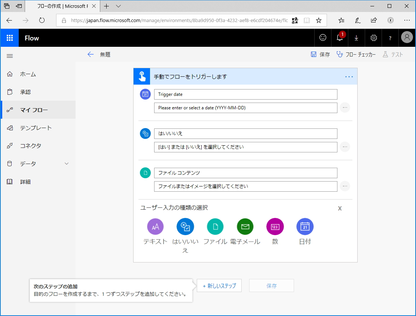Open the notifications bell

339,38
